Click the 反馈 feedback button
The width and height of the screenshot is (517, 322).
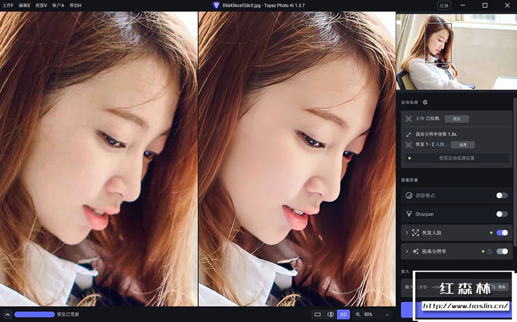[x=444, y=6]
